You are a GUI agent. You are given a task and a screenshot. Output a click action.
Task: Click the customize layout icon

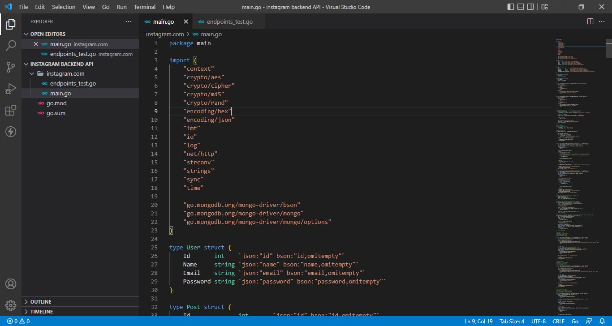tap(545, 7)
